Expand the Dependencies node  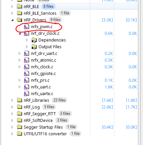point(27,40)
